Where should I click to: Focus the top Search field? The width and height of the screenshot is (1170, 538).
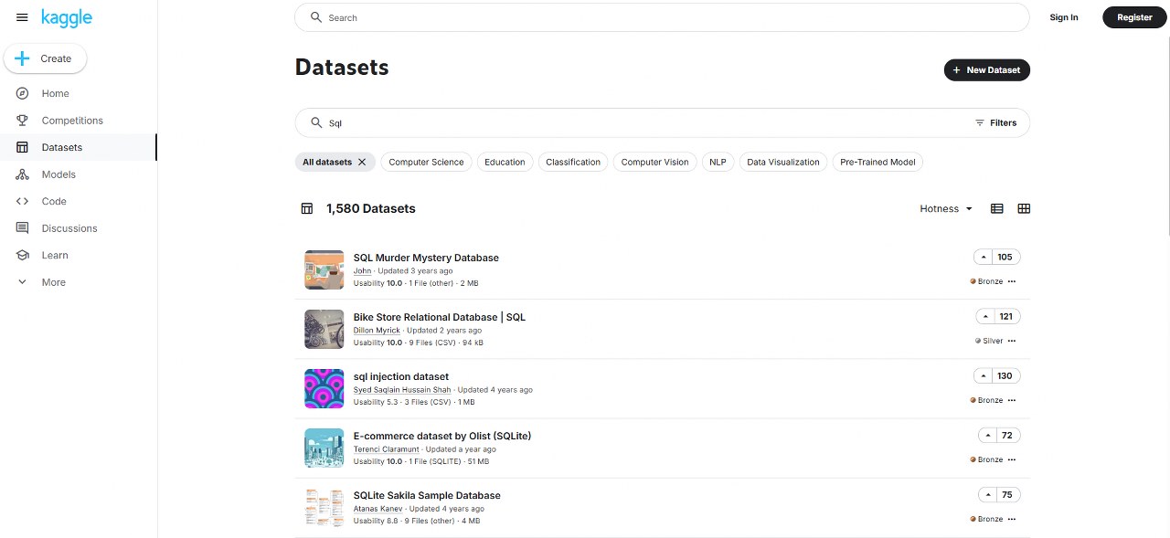pos(662,17)
